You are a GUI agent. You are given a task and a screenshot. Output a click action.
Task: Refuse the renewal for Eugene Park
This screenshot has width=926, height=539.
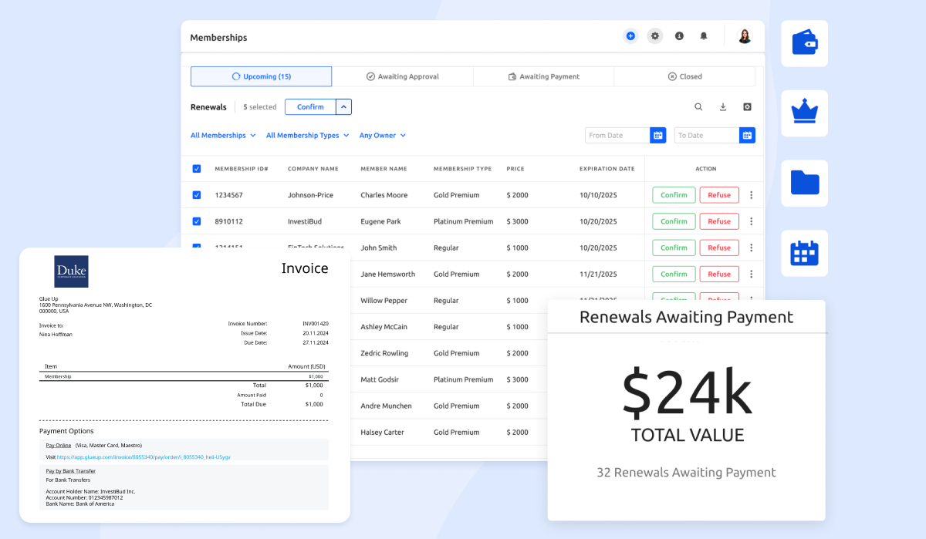pyautogui.click(x=718, y=221)
